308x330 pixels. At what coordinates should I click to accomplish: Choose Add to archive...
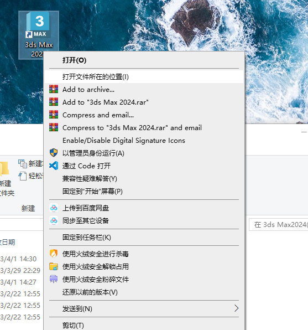point(144,90)
